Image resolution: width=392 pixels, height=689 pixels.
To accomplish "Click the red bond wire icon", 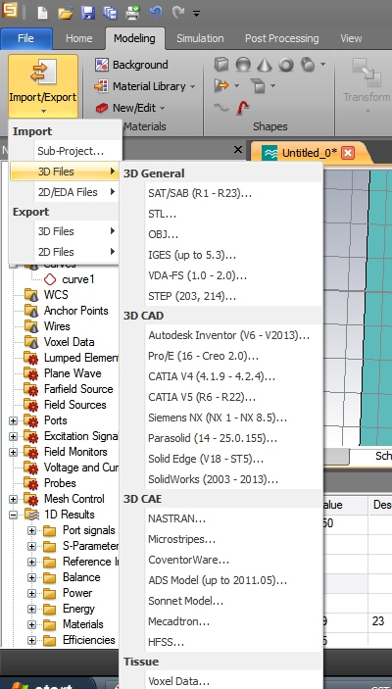I will [x=243, y=107].
